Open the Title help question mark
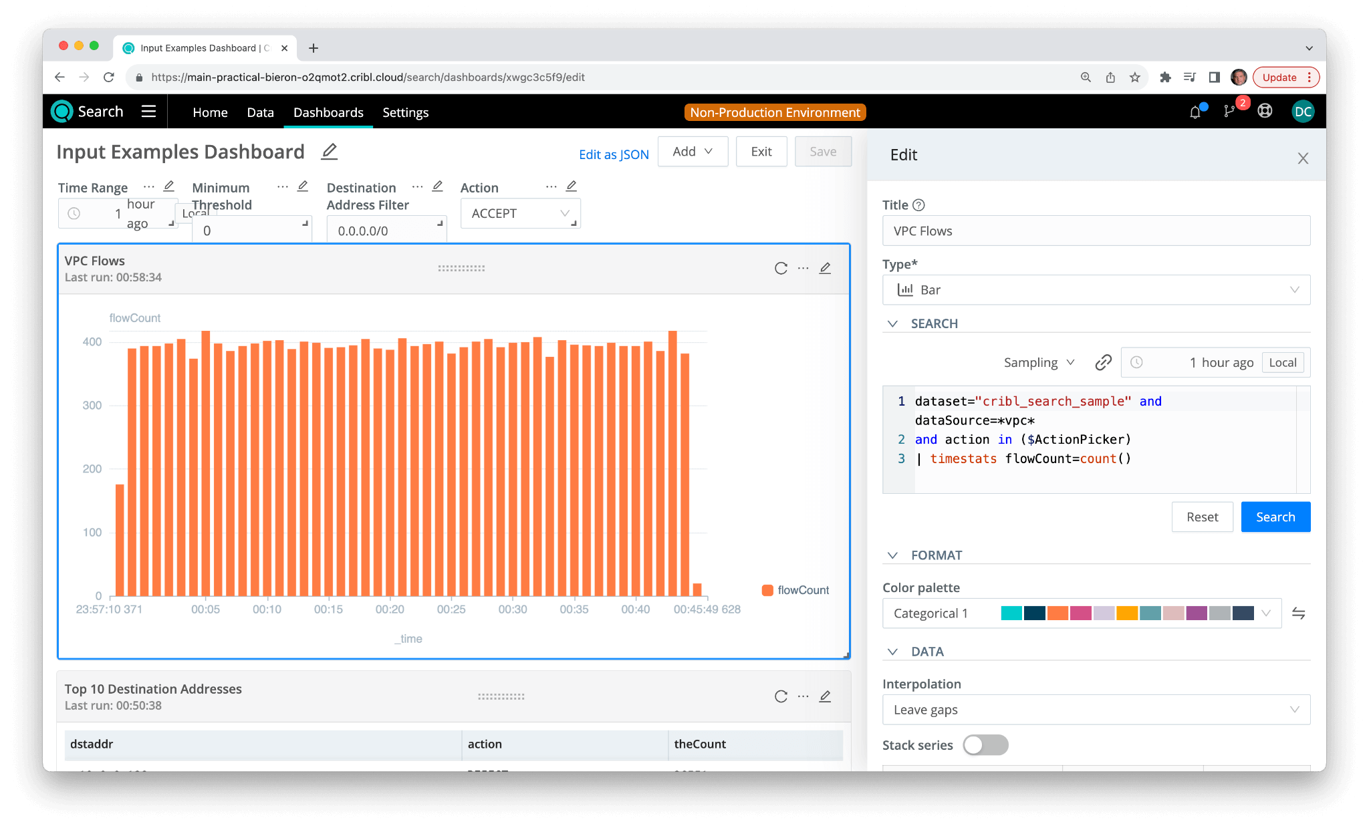Screen dimensions: 1369x828 [x=918, y=205]
